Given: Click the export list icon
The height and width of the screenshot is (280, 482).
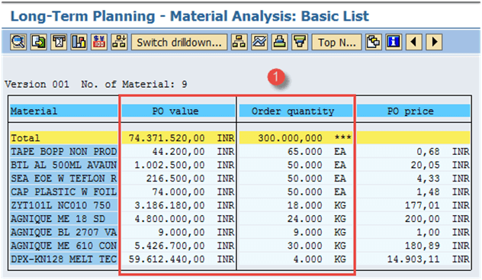Looking at the screenshot, I should pos(39,42).
